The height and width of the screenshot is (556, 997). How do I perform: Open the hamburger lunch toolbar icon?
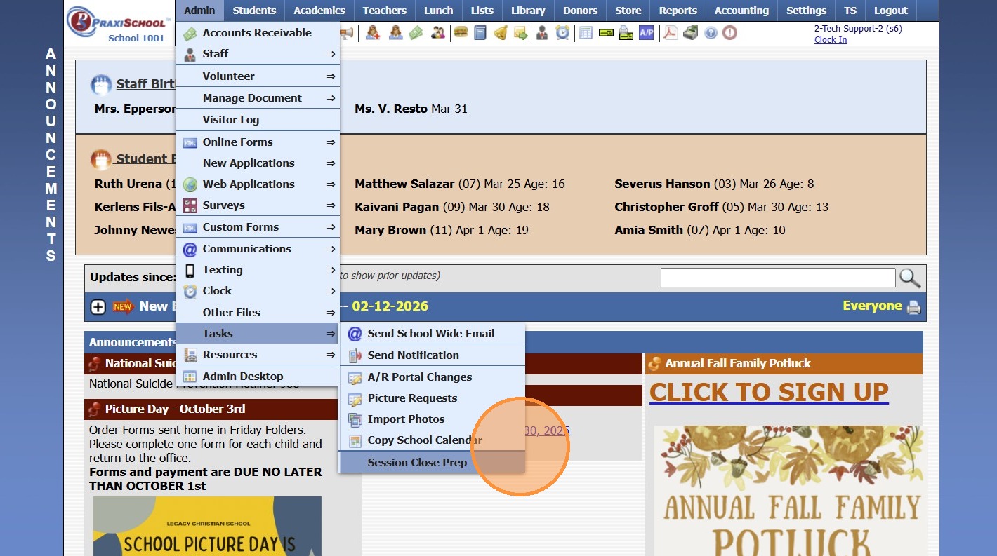click(x=461, y=32)
